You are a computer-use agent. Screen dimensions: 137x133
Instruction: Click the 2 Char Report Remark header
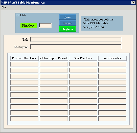point(54,58)
